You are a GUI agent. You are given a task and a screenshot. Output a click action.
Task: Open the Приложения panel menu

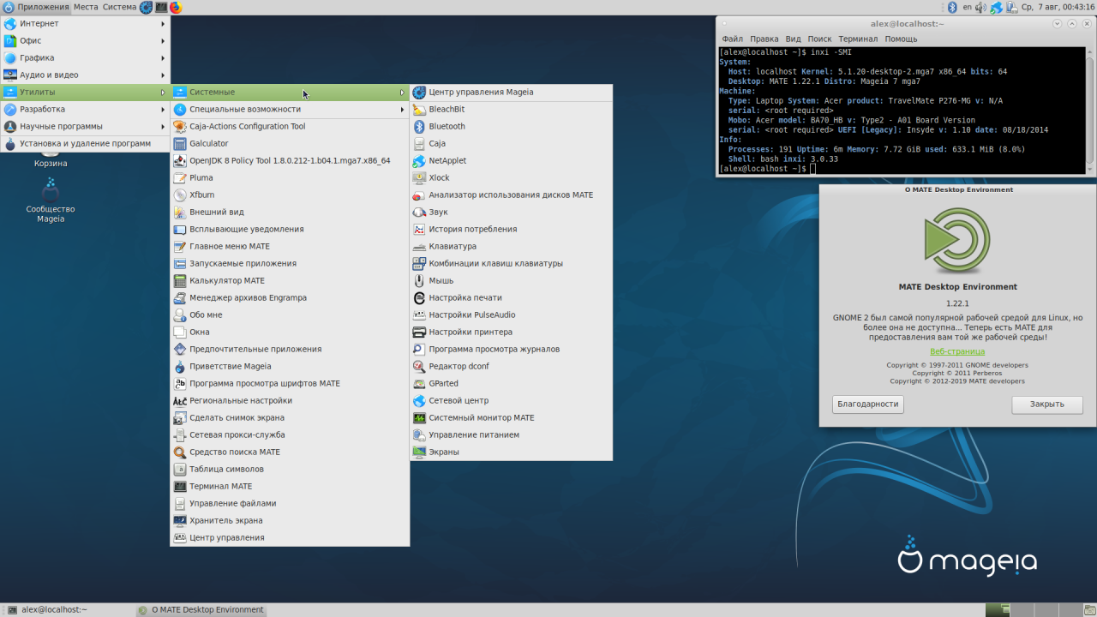pyautogui.click(x=36, y=7)
